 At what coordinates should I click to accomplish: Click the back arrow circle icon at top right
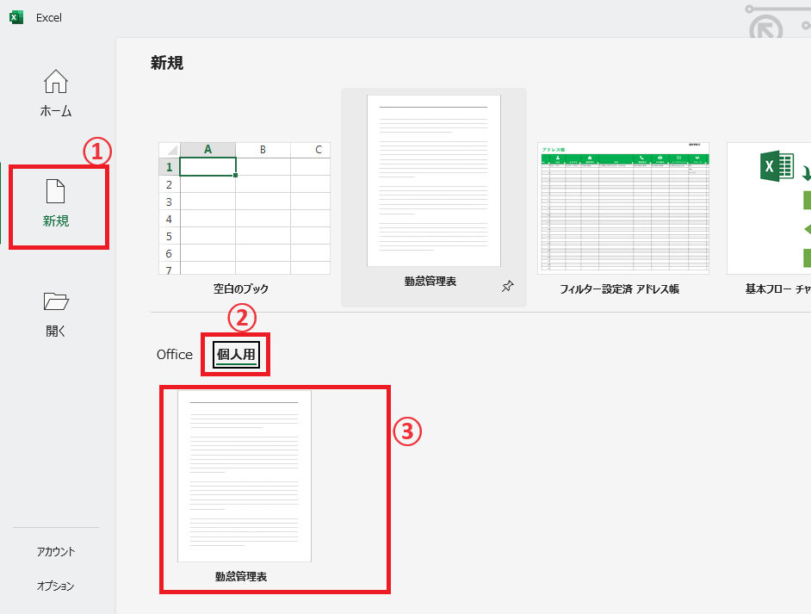(x=765, y=28)
